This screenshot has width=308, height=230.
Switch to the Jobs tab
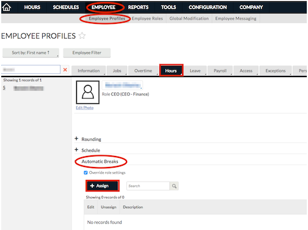click(x=117, y=71)
